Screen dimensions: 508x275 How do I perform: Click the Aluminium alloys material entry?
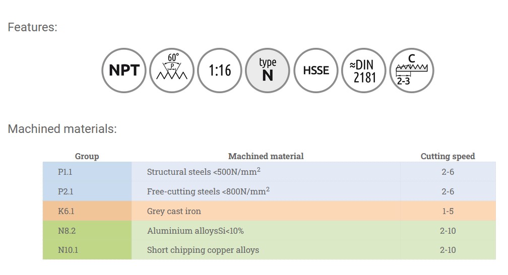[x=195, y=231]
